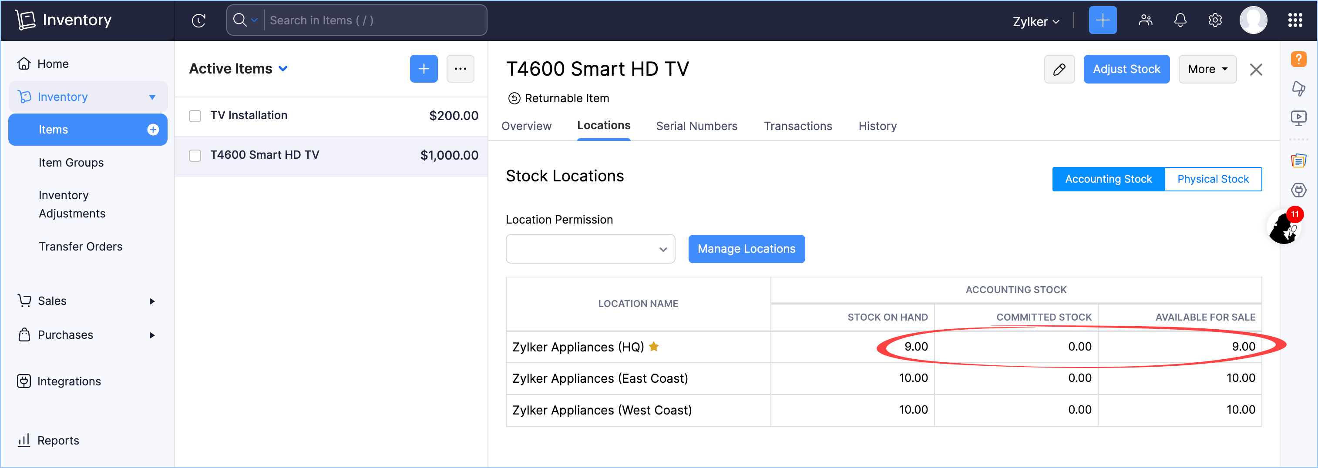This screenshot has height=468, width=1318.
Task: Click the Home house icon
Action: [x=24, y=64]
